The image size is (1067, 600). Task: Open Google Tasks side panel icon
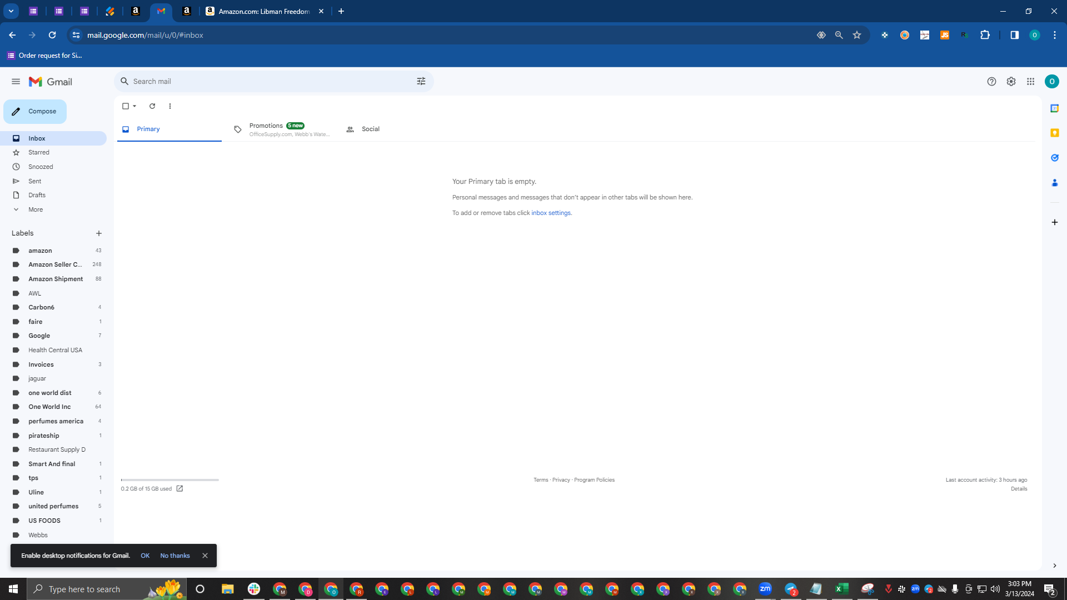click(1054, 158)
